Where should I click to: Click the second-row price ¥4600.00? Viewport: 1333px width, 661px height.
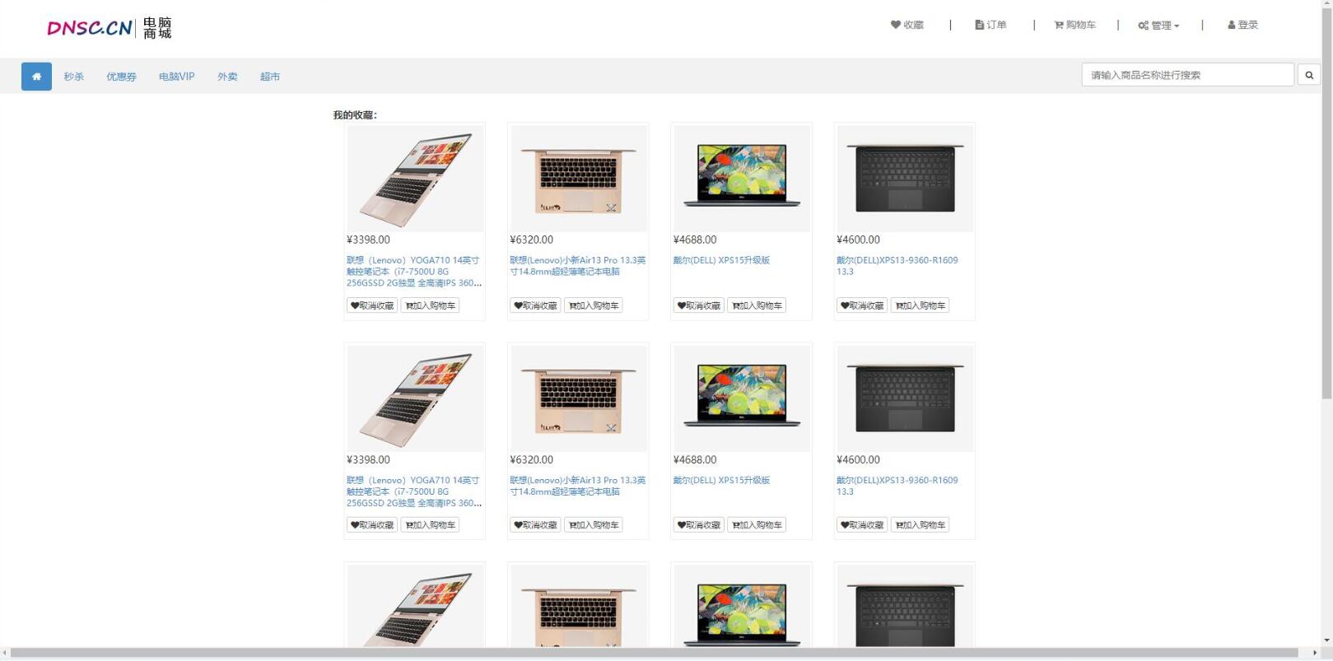(858, 459)
